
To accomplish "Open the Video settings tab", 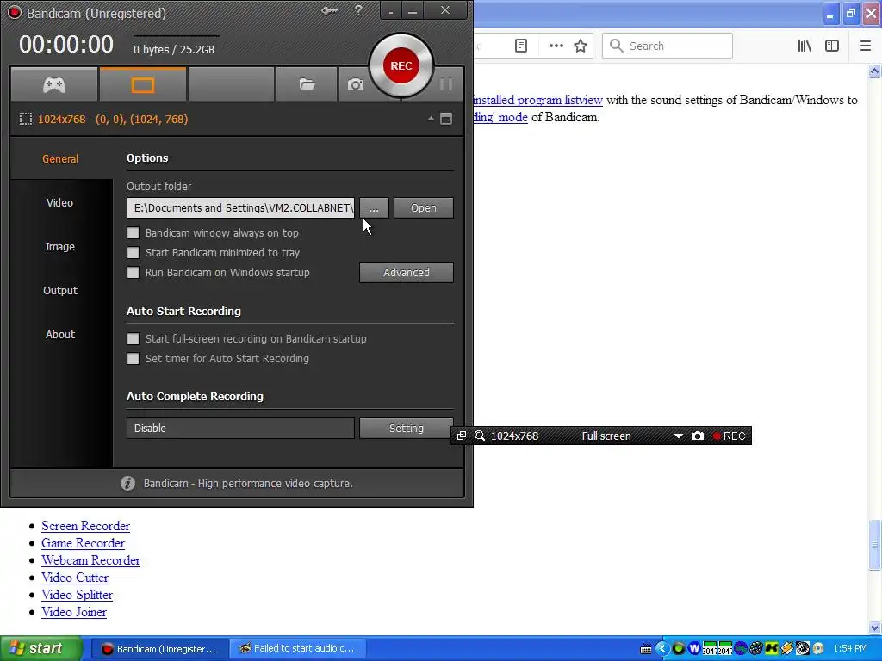I will [59, 202].
